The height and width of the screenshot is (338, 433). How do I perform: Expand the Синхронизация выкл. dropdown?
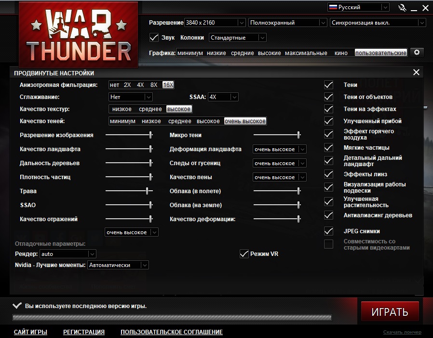pyautogui.click(x=378, y=23)
